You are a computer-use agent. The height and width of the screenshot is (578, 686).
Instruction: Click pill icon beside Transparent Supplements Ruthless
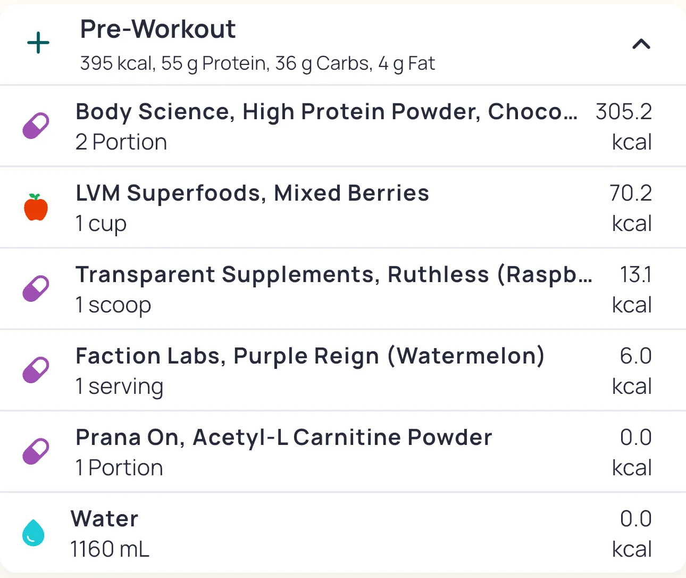pyautogui.click(x=36, y=289)
